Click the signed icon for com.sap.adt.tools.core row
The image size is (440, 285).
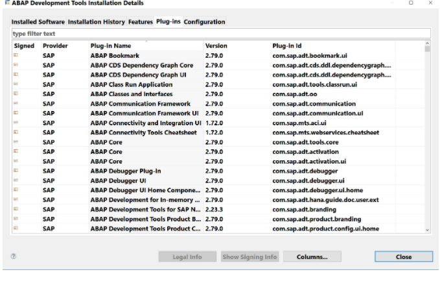(x=16, y=142)
